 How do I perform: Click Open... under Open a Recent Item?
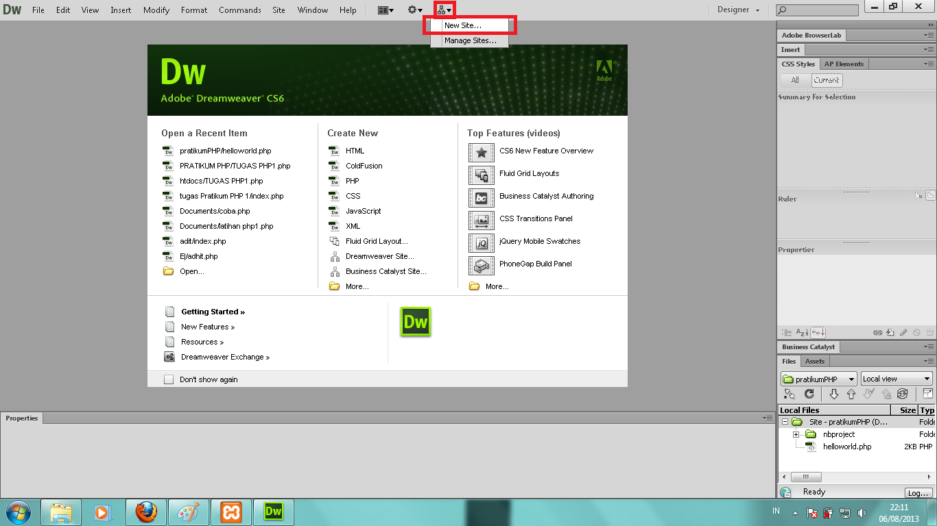(192, 271)
